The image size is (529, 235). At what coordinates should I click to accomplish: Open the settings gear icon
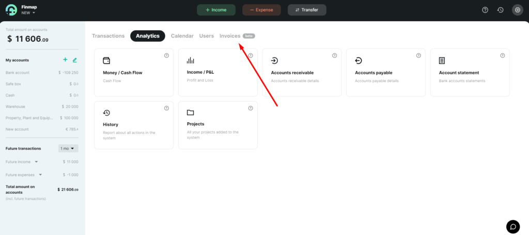[517, 10]
